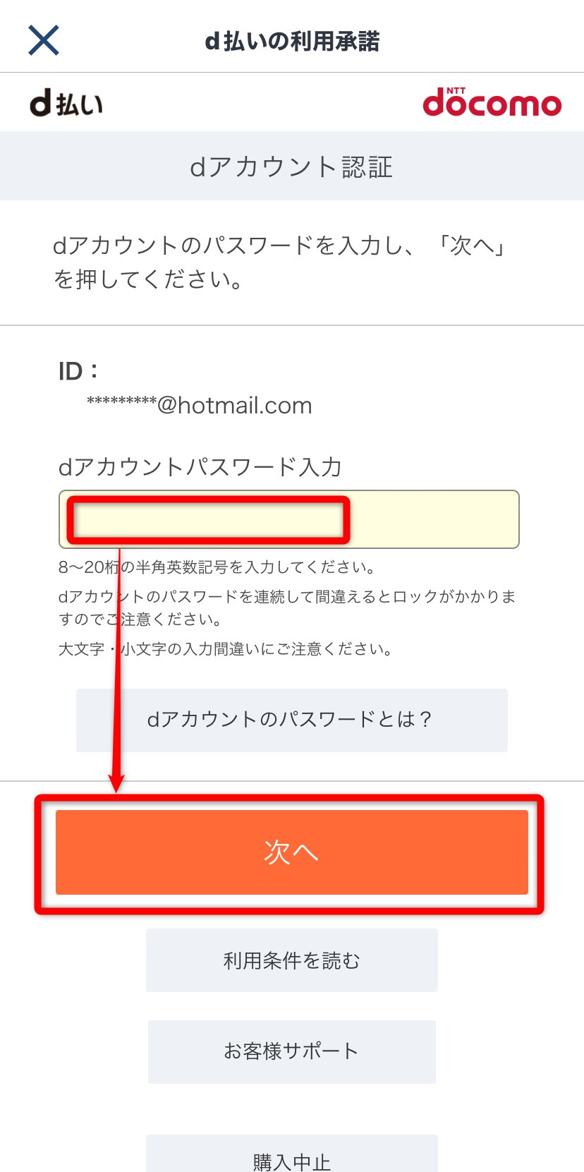
Task: Open 利用条件を読む terms button
Action: (292, 960)
